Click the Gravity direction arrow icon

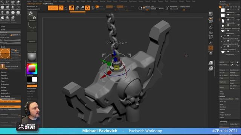pos(2,66)
